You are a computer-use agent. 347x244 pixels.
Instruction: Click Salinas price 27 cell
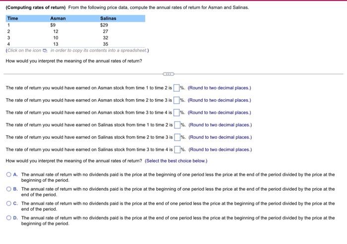pyautogui.click(x=106, y=32)
